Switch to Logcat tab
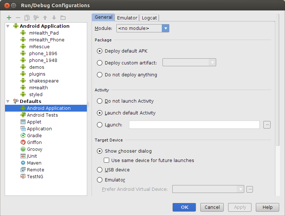 point(149,18)
